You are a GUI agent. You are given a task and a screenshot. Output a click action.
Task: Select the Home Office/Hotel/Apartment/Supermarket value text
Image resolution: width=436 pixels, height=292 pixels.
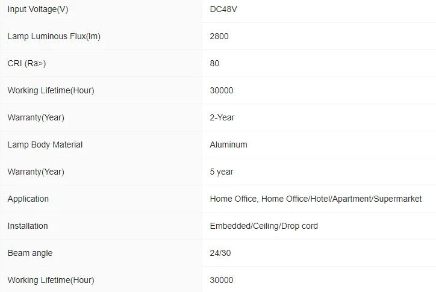point(316,199)
